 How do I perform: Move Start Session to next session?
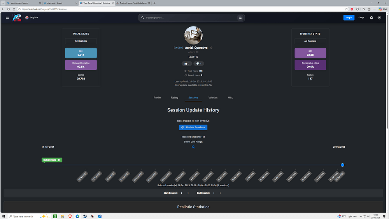coord(188,193)
